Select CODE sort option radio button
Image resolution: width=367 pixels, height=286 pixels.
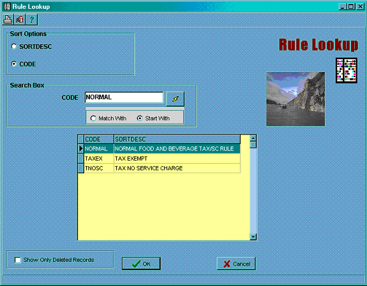click(x=14, y=64)
